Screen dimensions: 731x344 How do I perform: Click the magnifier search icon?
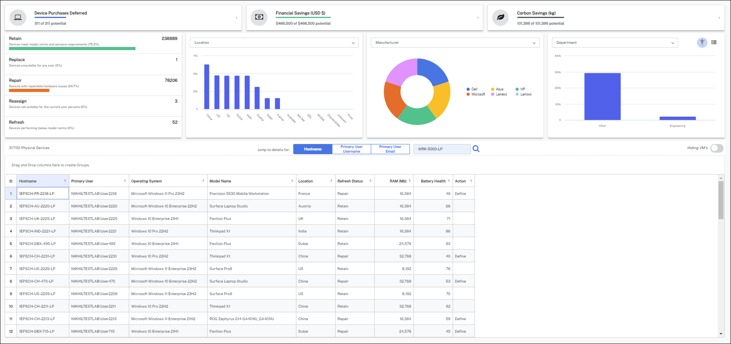pyautogui.click(x=476, y=149)
